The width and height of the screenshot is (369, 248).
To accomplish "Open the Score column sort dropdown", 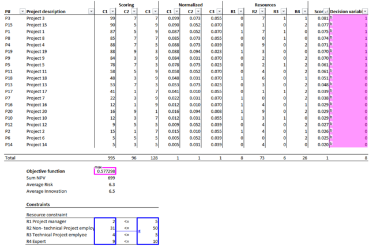I will coord(326,11).
